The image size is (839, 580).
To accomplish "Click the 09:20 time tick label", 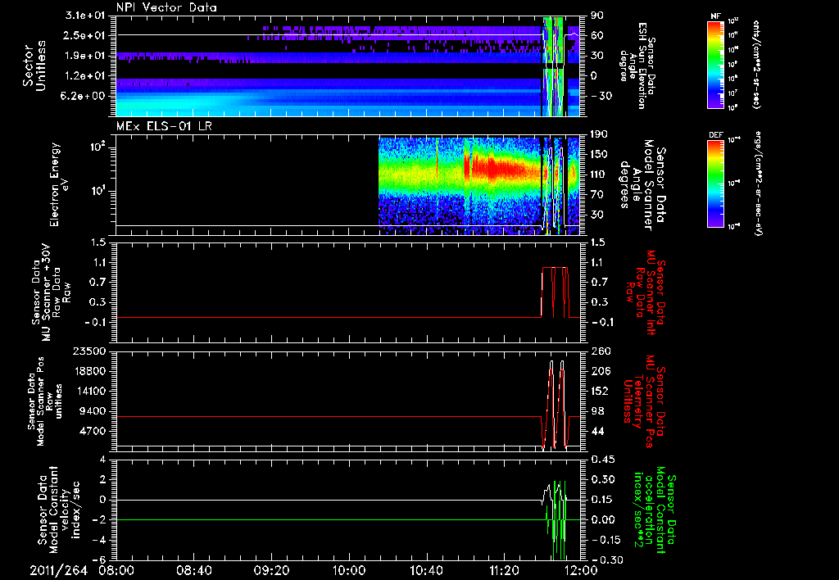I will coord(271,569).
